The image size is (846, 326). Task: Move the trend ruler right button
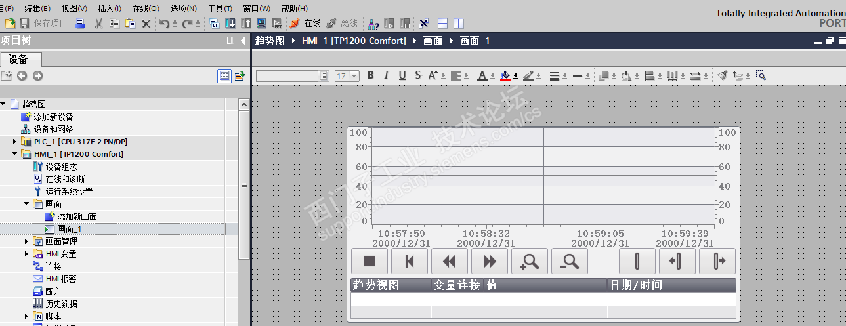tap(717, 261)
